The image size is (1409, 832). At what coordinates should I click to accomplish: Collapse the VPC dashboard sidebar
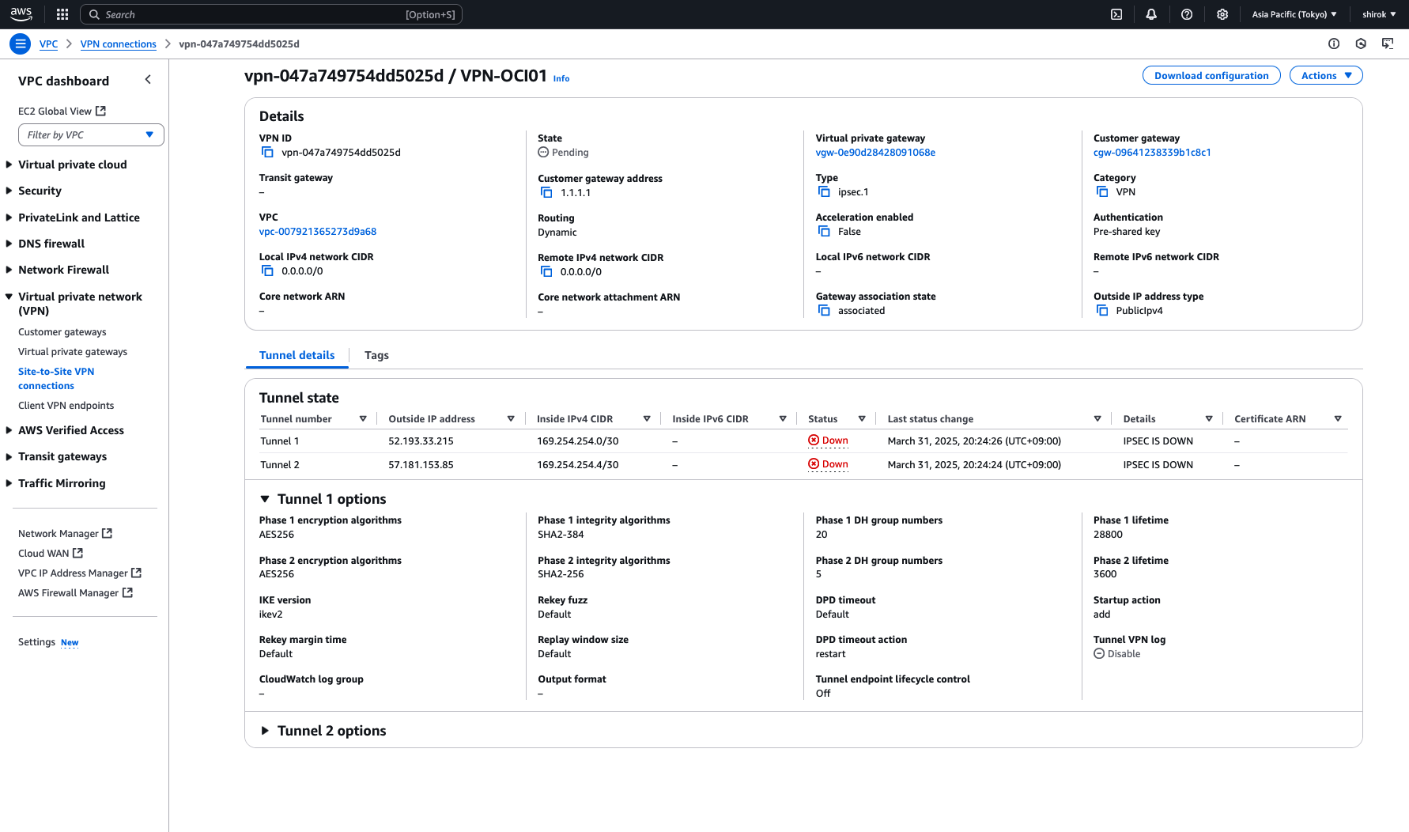point(148,80)
